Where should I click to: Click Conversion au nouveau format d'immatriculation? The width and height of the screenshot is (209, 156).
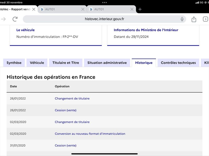click(x=90, y=134)
